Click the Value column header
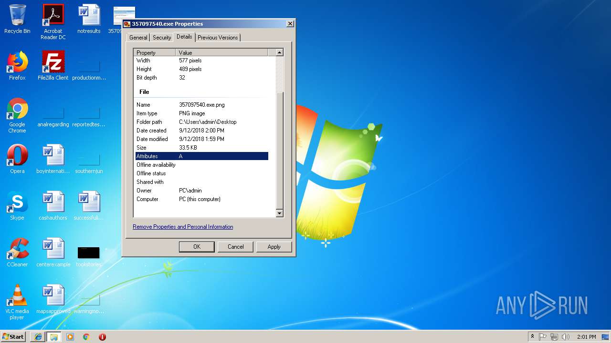 click(x=221, y=52)
